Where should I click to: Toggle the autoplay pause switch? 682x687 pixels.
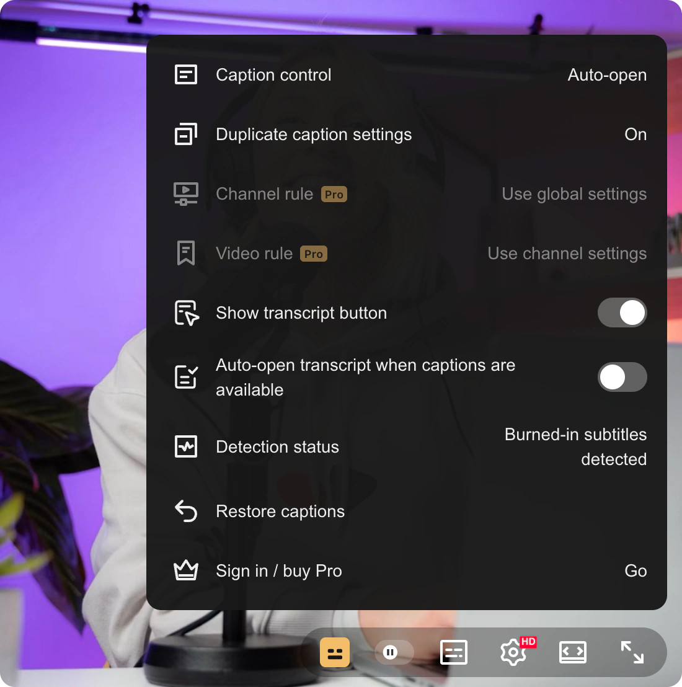[394, 652]
